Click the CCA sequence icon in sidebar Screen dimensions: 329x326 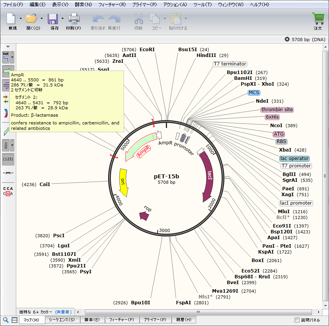click(8, 191)
